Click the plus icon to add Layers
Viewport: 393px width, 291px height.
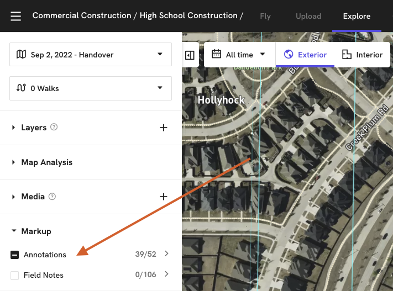pos(163,128)
